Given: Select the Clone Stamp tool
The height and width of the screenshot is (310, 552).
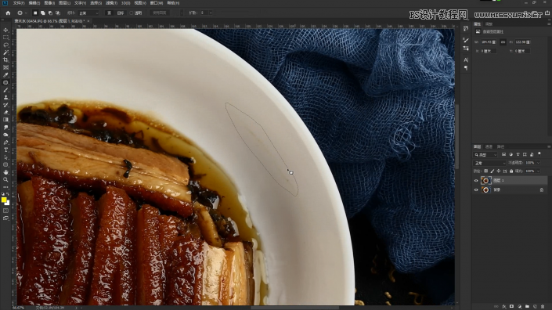Looking at the screenshot, I should coord(5,98).
